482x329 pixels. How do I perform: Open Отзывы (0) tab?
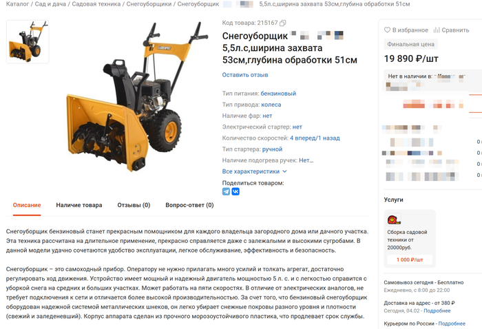(134, 205)
